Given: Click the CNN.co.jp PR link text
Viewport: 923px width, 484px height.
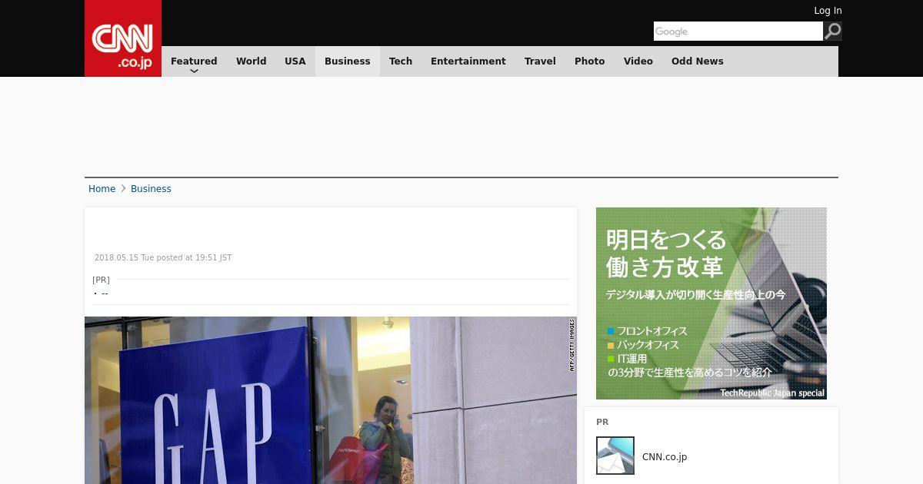Looking at the screenshot, I should [665, 457].
